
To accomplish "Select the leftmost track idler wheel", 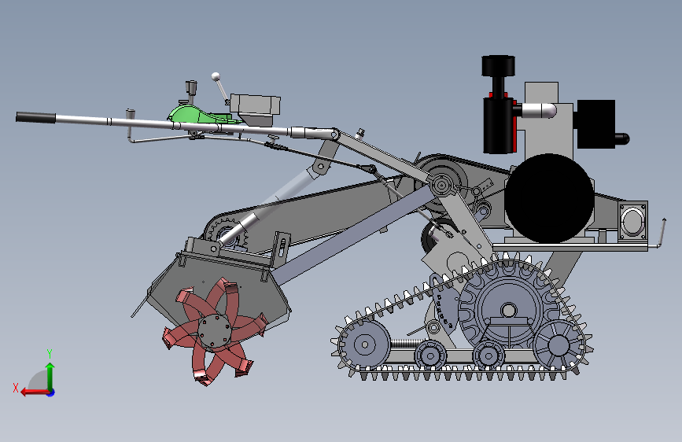I will pos(364,344).
